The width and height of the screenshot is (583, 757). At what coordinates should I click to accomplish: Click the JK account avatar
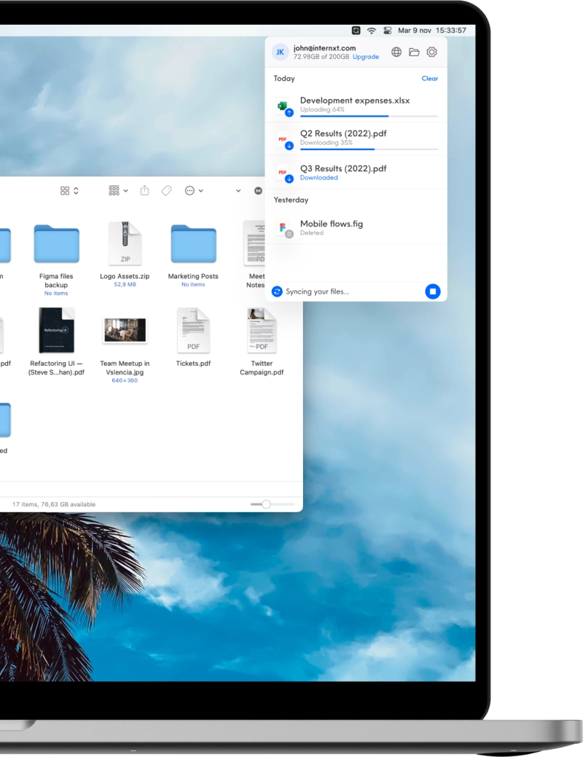tap(280, 52)
